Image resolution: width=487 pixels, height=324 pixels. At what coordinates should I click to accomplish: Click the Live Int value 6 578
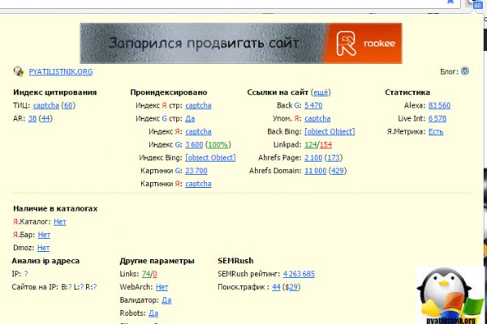tap(437, 118)
